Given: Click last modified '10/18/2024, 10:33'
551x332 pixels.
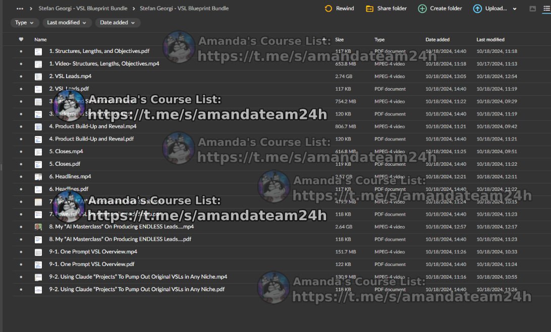Looking at the screenshot, I should click(x=497, y=251).
